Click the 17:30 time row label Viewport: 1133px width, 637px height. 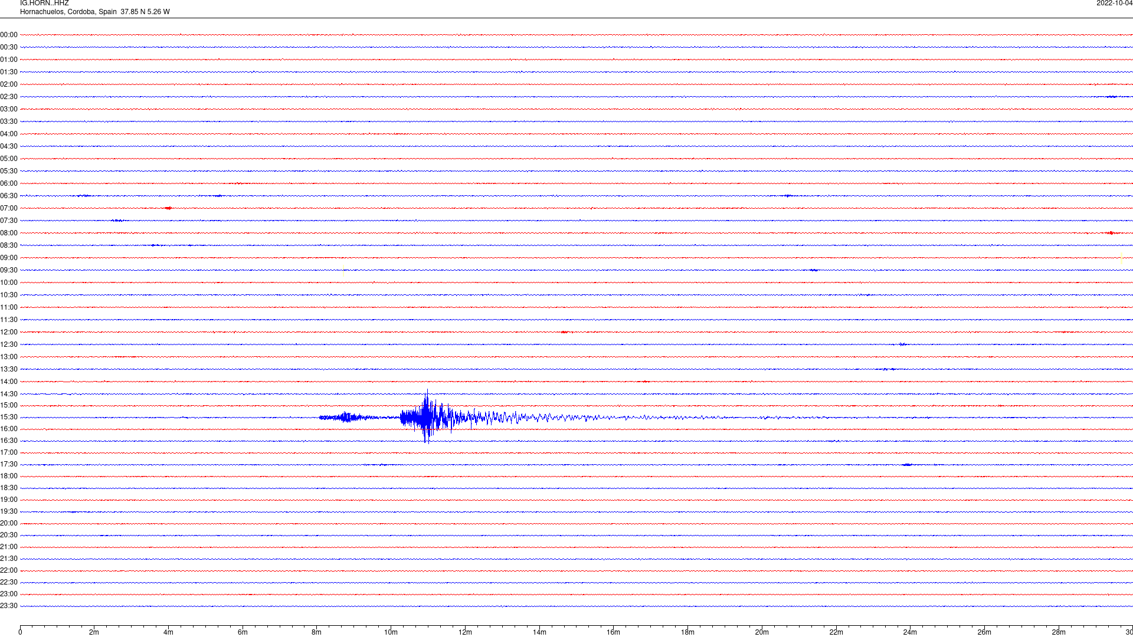[9, 464]
